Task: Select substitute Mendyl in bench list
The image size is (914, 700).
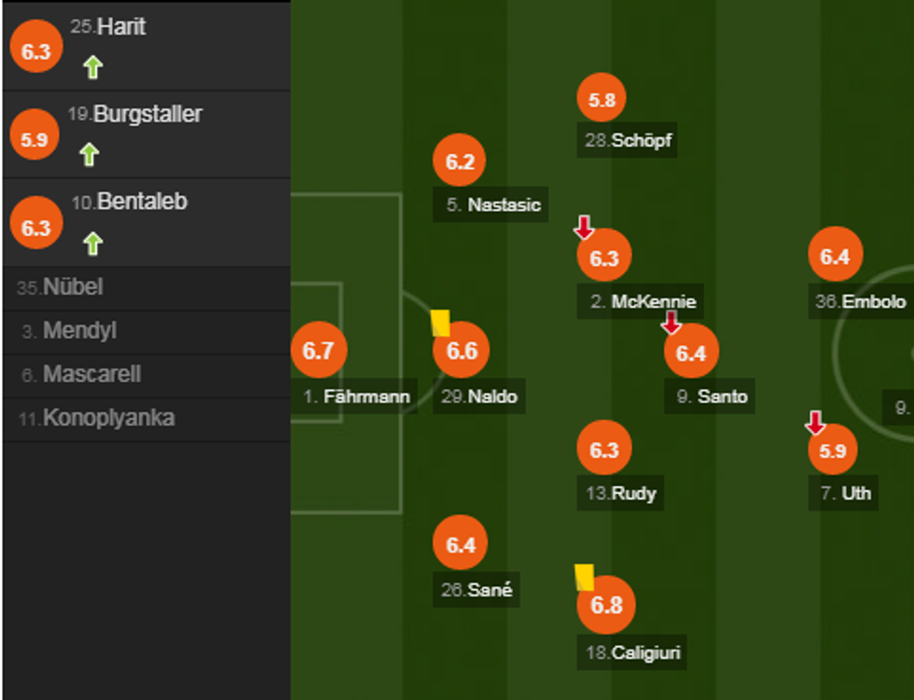Action: click(x=79, y=331)
